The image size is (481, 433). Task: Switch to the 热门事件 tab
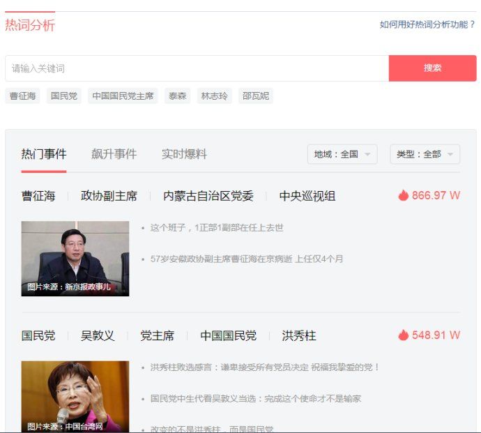tap(44, 154)
